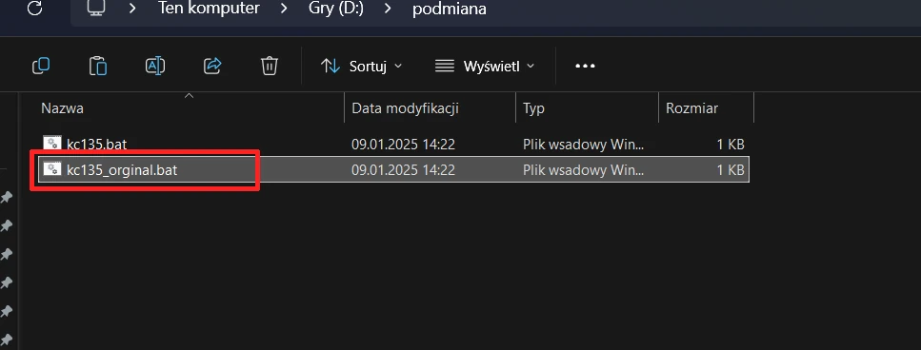921x350 pixels.
Task: Click the computer monitor icon in breadcrumb
Action: 96,9
